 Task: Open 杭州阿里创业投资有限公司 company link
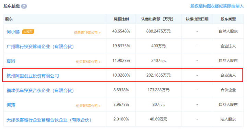pyautogui.click(x=33, y=76)
